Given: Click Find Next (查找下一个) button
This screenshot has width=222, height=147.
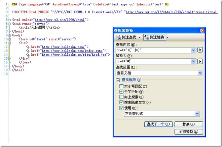Looking at the screenshot, I should [x=158, y=124].
